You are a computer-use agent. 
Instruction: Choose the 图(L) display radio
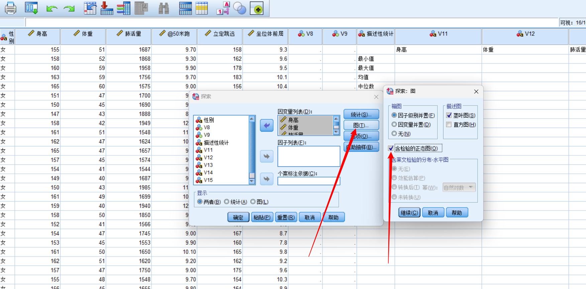(253, 202)
